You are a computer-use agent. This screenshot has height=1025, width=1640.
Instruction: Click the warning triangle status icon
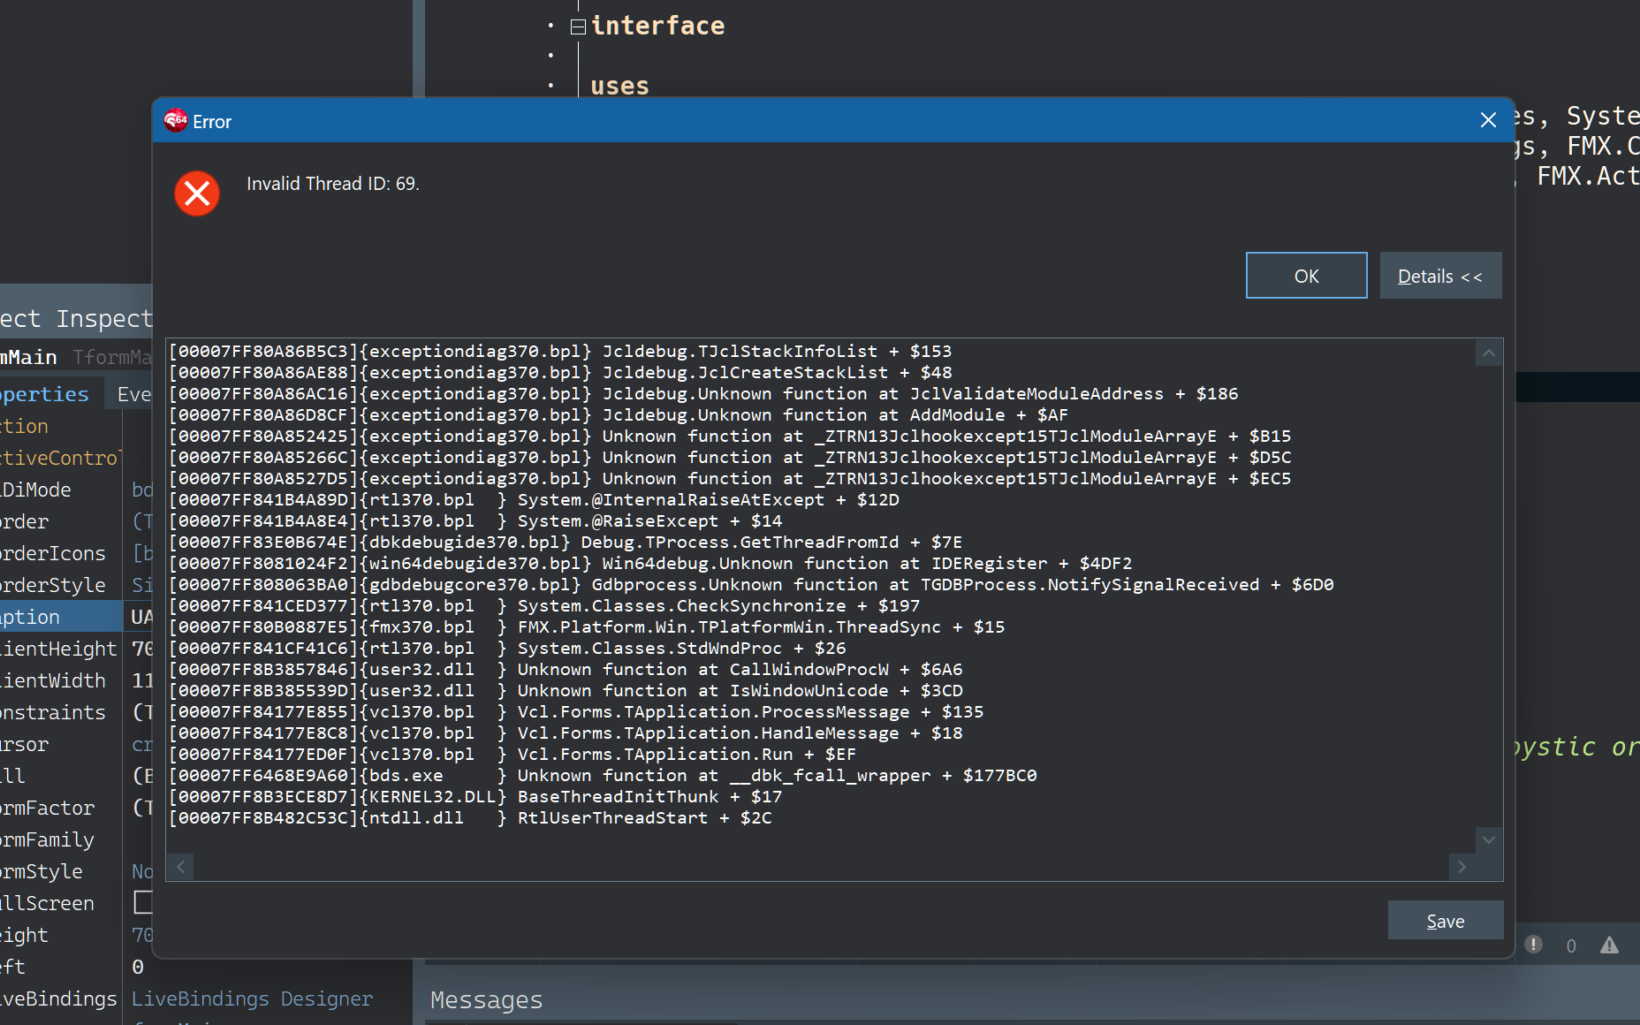[x=1609, y=945]
